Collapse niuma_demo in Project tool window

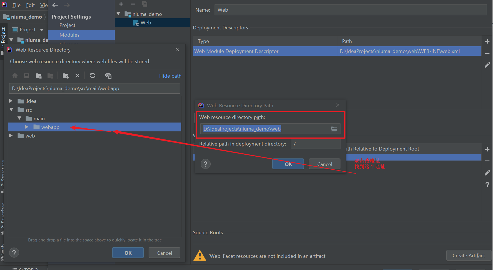(x=11, y=40)
